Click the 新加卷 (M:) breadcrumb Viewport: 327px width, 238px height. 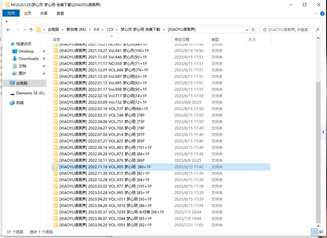click(x=76, y=30)
